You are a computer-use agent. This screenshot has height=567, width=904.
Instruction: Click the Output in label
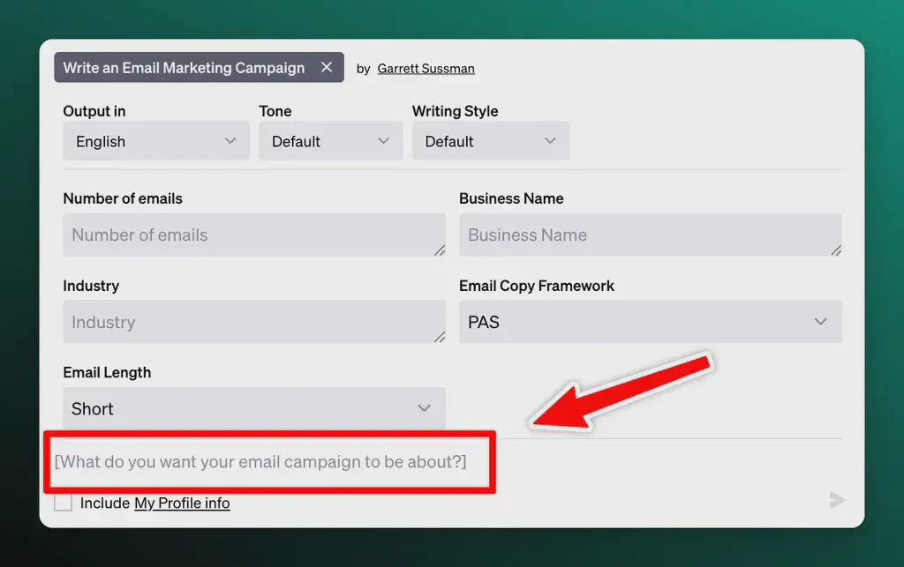point(94,111)
